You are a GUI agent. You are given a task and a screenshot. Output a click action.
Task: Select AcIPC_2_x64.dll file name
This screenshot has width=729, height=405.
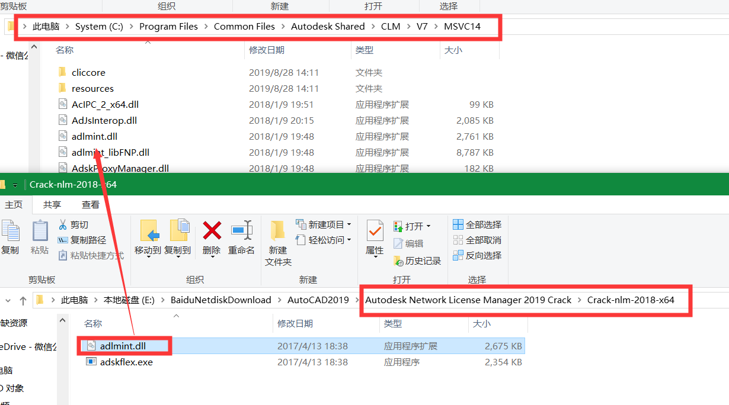pos(105,104)
